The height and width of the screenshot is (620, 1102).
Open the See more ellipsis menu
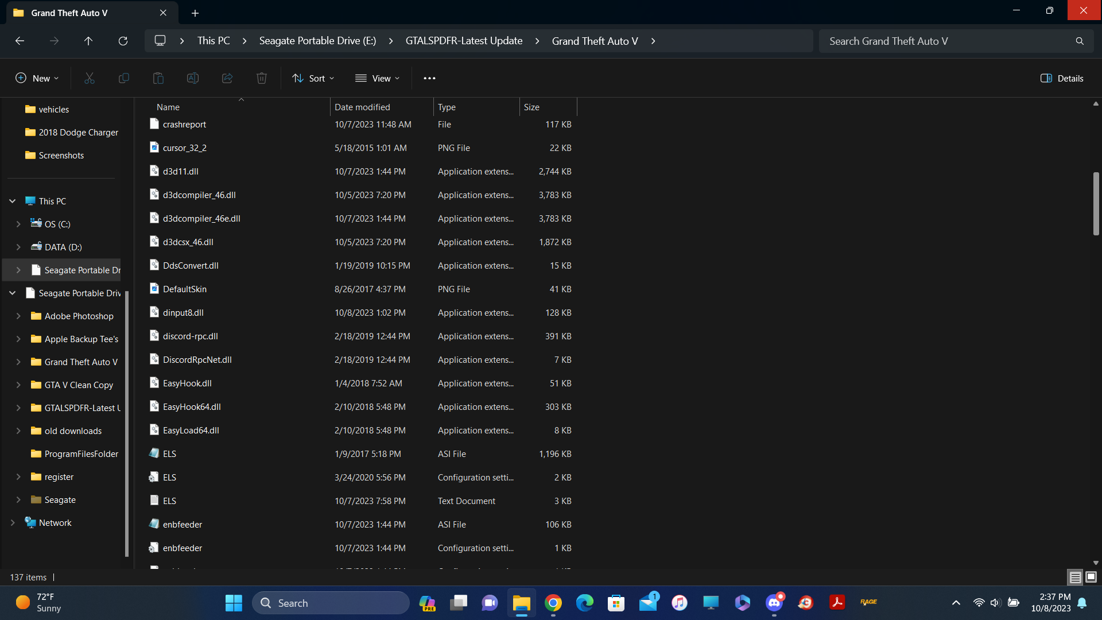pyautogui.click(x=429, y=78)
